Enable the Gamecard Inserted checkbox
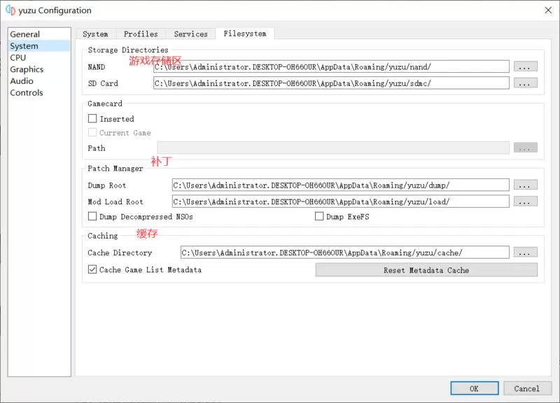The width and height of the screenshot is (560, 403). coord(92,118)
